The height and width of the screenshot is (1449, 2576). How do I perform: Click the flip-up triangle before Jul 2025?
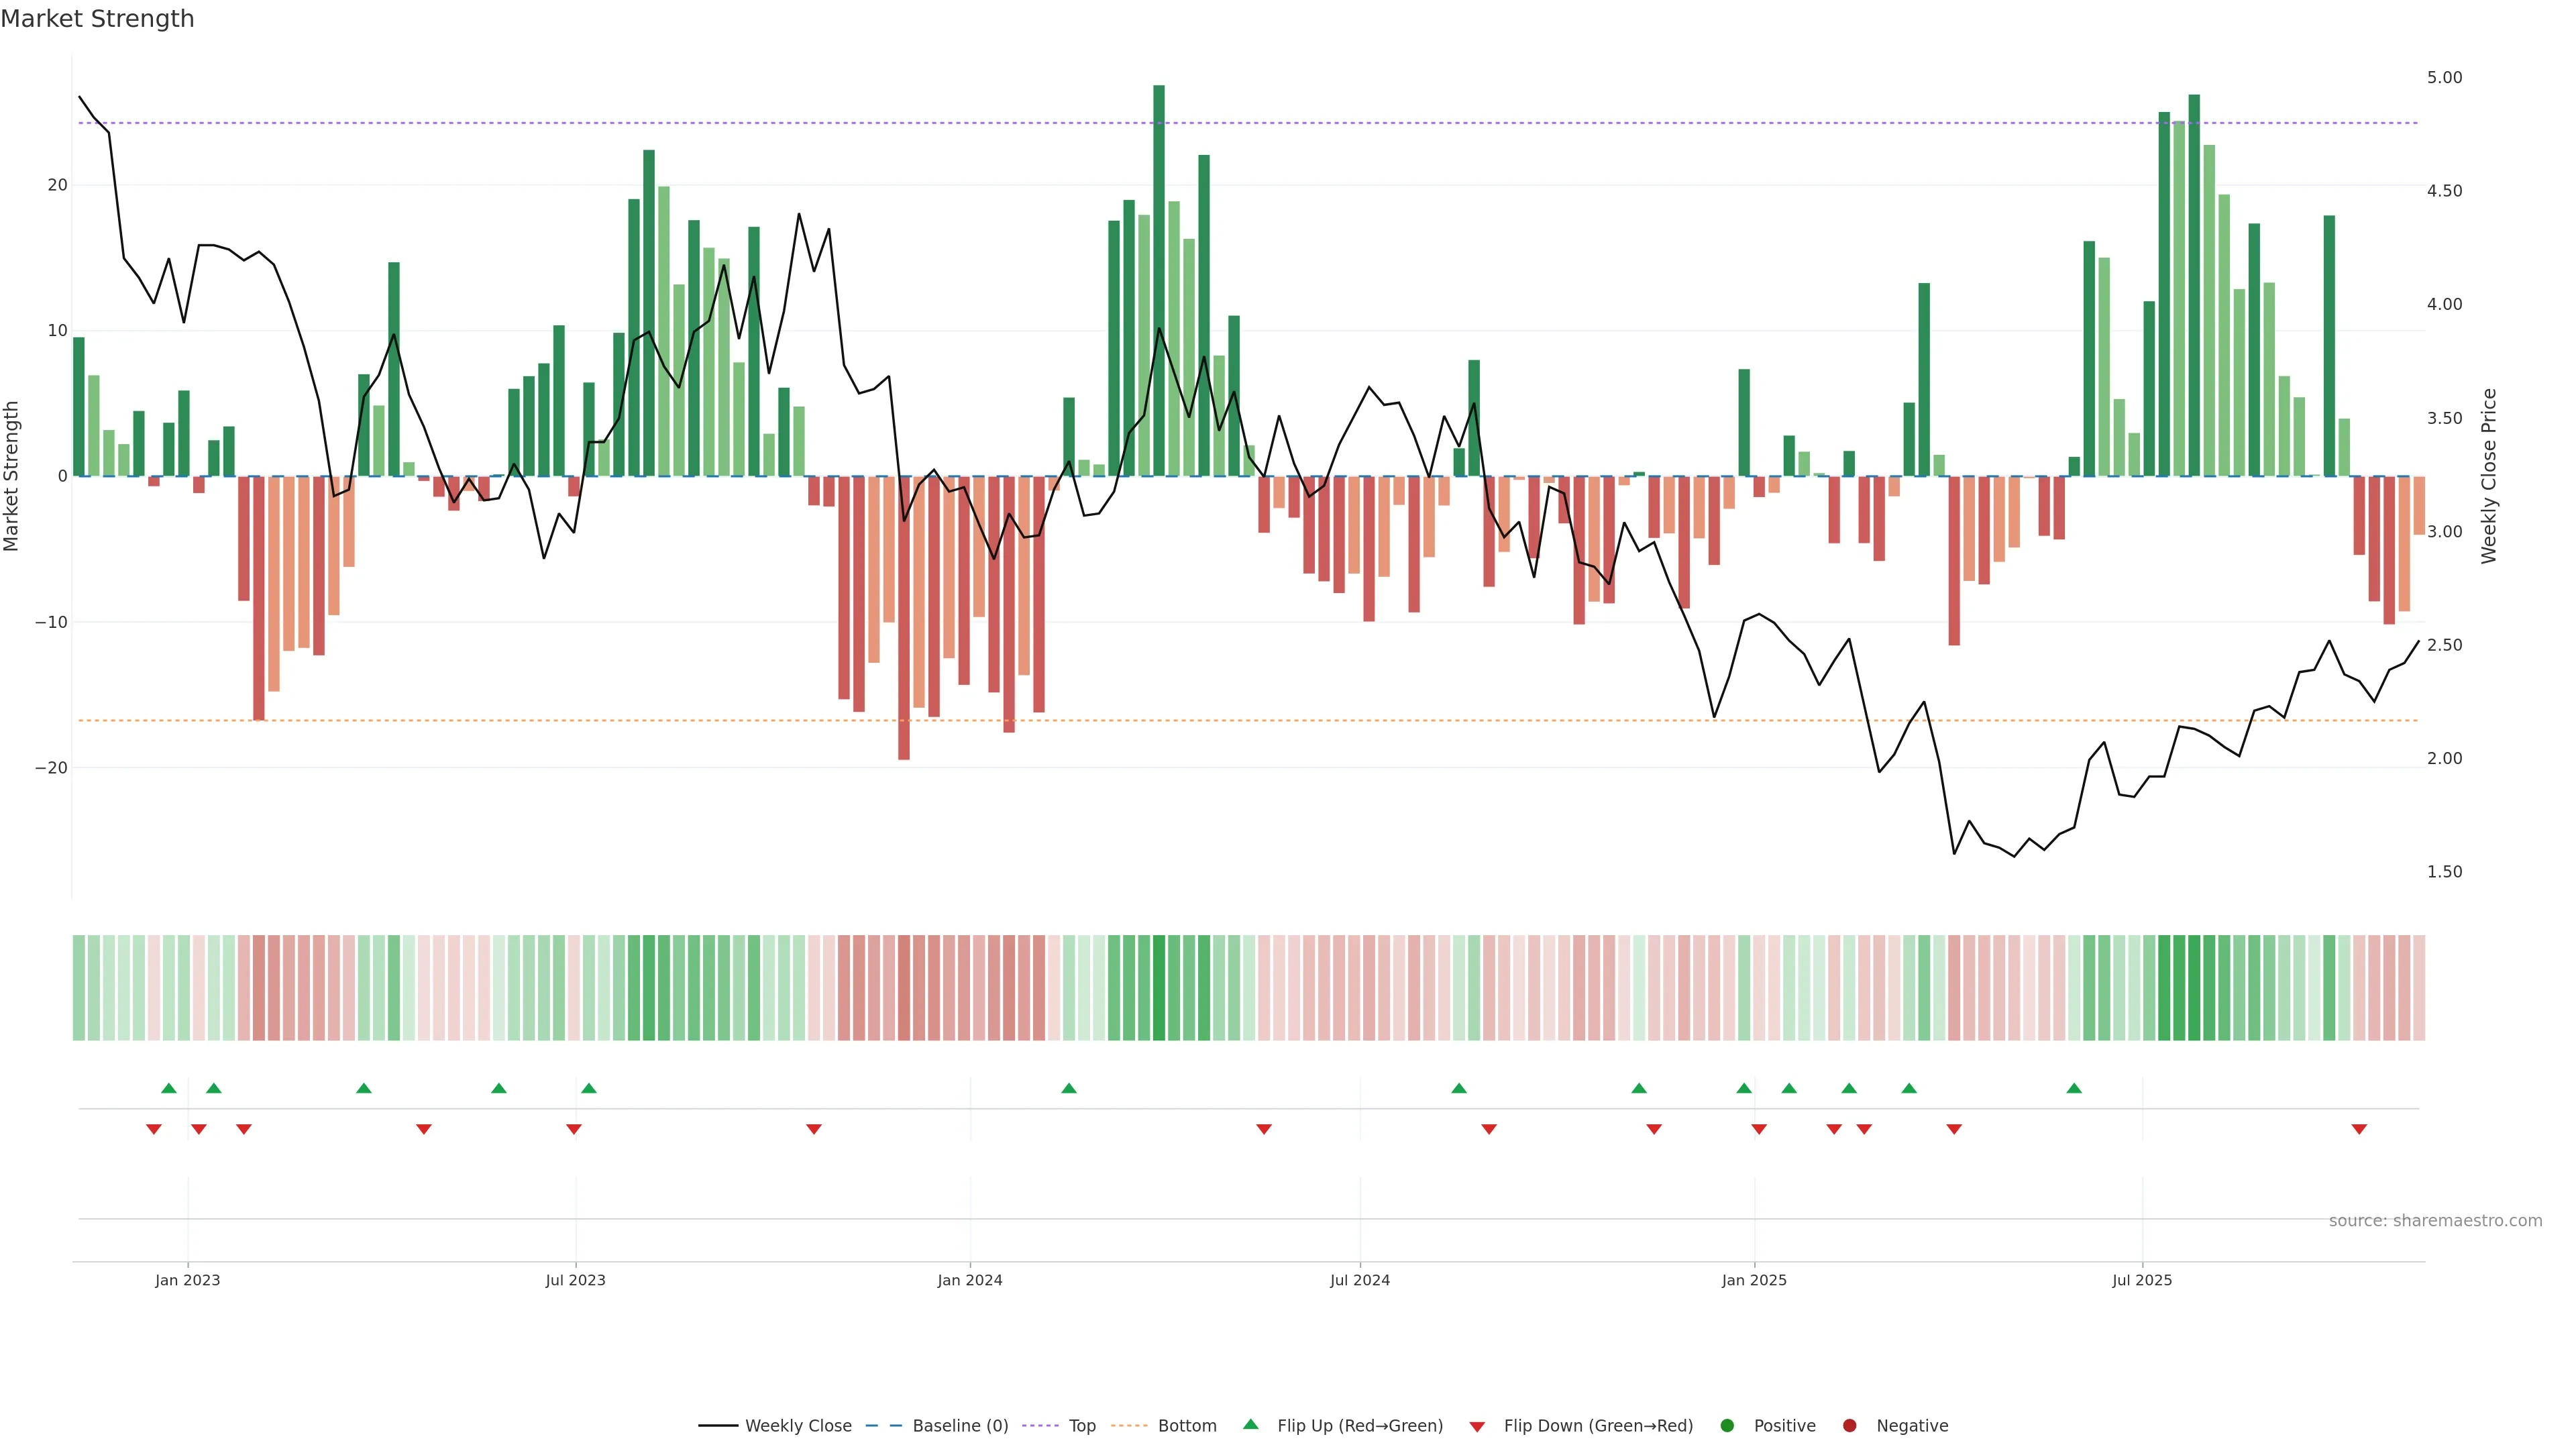(2074, 1088)
